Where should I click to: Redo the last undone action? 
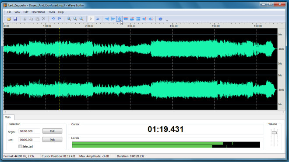[x=60, y=19]
